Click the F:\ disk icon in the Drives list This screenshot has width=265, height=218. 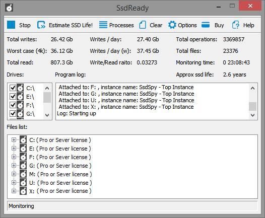coord(20,105)
